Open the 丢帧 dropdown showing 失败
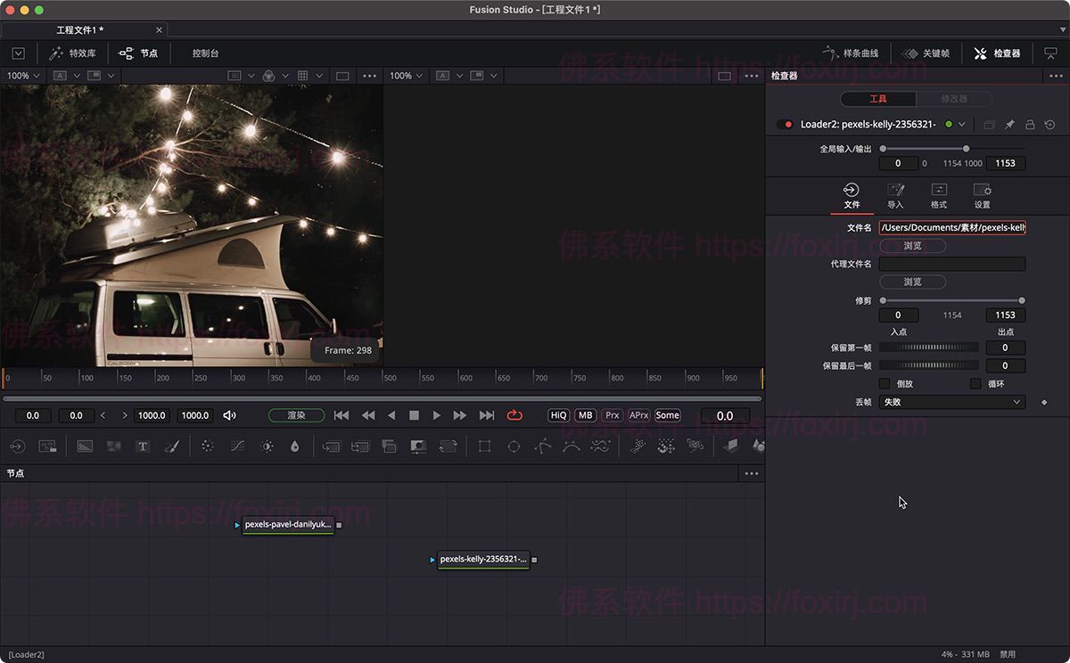Viewport: 1070px width, 663px height. click(951, 402)
